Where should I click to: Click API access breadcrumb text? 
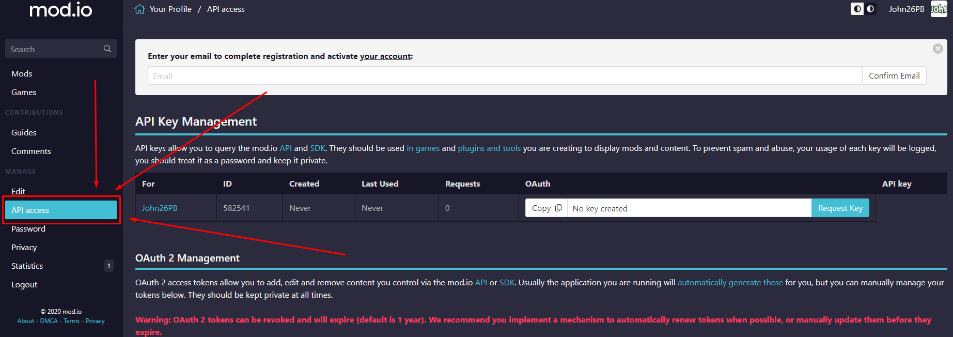[226, 9]
